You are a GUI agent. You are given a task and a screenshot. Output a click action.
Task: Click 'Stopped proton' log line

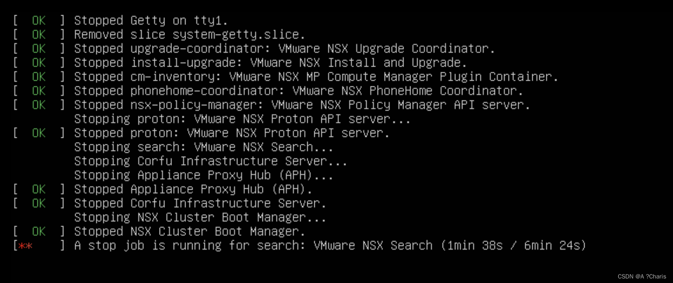pyautogui.click(x=232, y=133)
